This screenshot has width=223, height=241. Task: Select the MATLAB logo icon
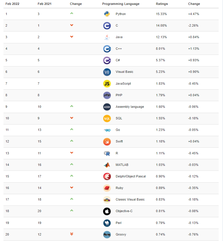tap(107, 165)
